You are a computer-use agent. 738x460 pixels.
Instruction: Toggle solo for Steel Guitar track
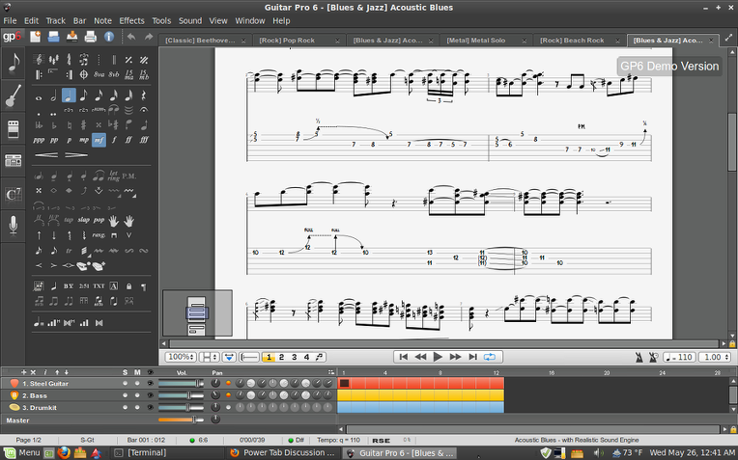tap(125, 383)
